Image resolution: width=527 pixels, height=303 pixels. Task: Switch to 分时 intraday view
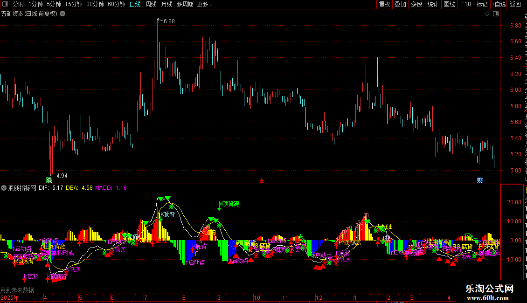pyautogui.click(x=18, y=4)
